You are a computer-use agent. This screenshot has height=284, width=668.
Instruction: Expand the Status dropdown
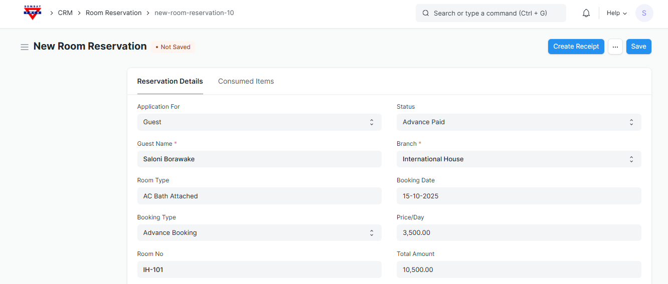(x=519, y=122)
